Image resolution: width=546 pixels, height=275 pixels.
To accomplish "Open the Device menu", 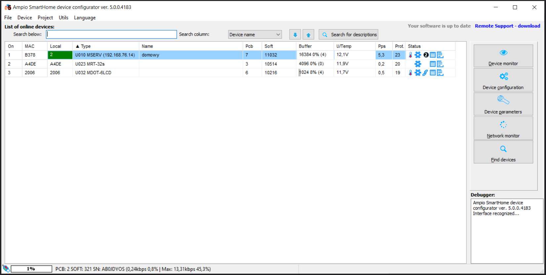I will (x=25, y=18).
